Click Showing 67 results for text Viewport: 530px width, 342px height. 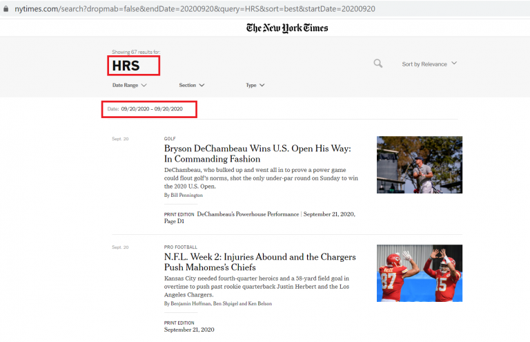click(136, 52)
